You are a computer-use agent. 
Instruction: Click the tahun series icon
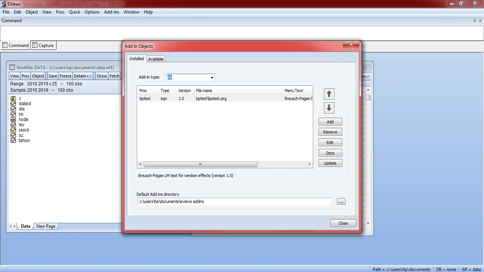[13, 141]
